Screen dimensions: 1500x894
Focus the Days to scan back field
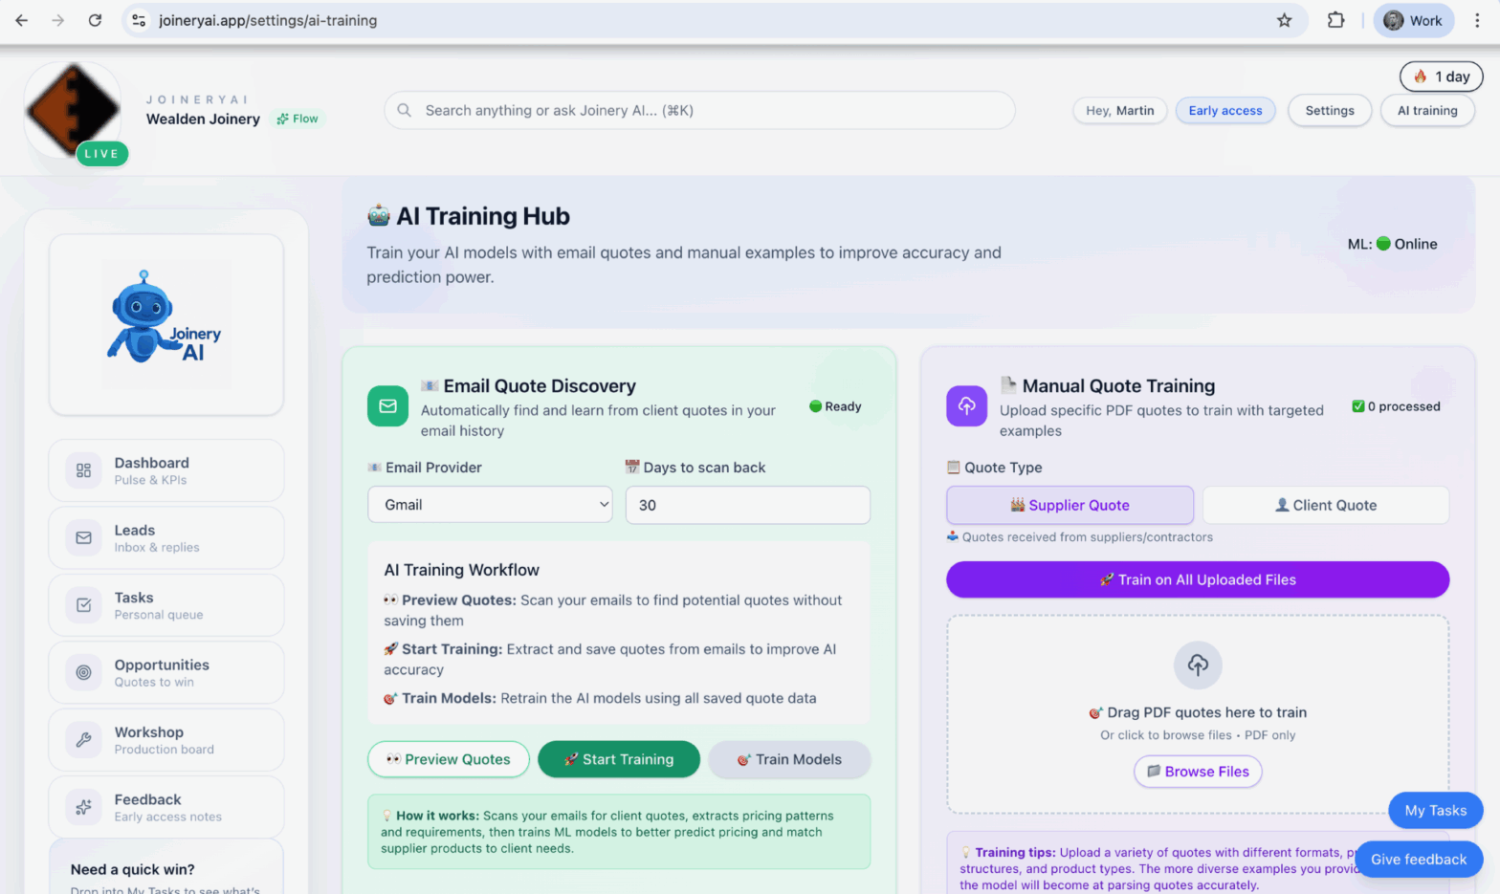click(747, 505)
